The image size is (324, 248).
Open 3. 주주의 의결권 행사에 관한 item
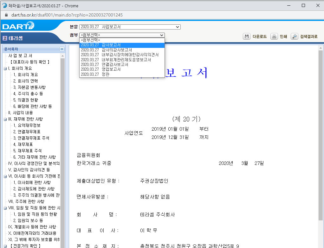pos(36,195)
